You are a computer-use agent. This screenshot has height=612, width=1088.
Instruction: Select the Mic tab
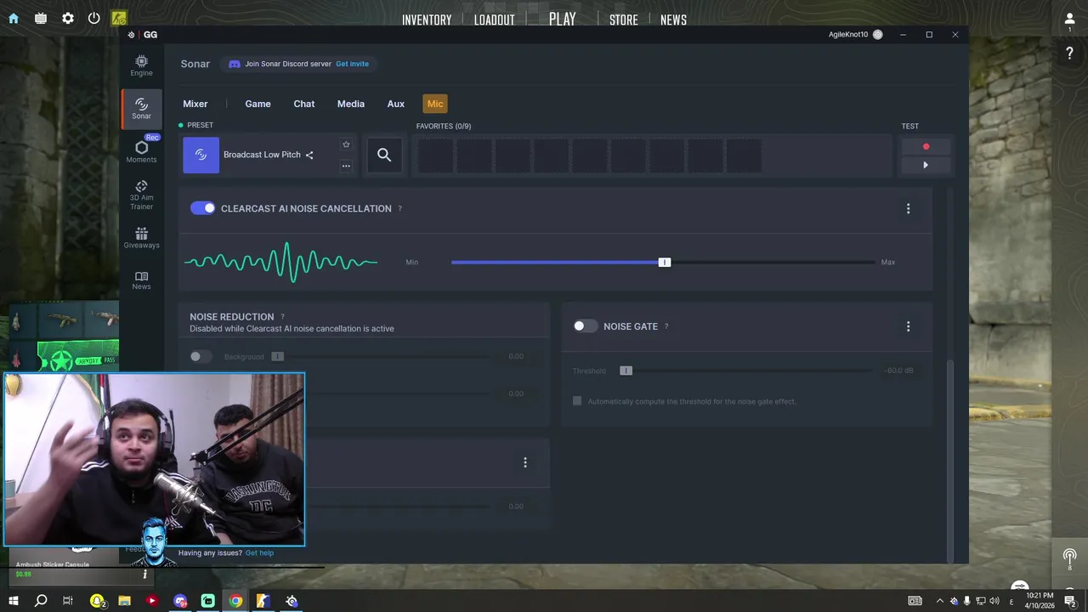pyautogui.click(x=435, y=104)
